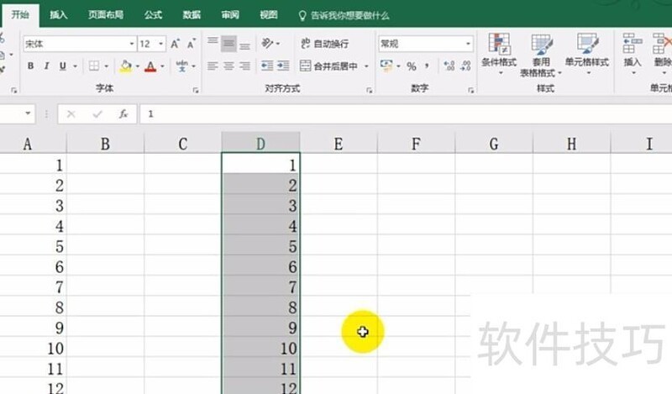Click the 告诉我你想要做什么 search box
The height and width of the screenshot is (394, 672).
point(344,15)
